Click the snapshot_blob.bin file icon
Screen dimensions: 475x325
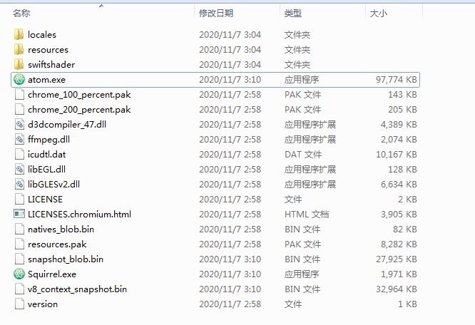(x=19, y=259)
